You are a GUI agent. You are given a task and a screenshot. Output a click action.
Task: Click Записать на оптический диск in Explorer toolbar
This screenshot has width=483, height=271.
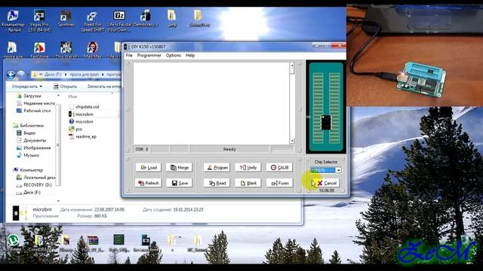point(104,87)
